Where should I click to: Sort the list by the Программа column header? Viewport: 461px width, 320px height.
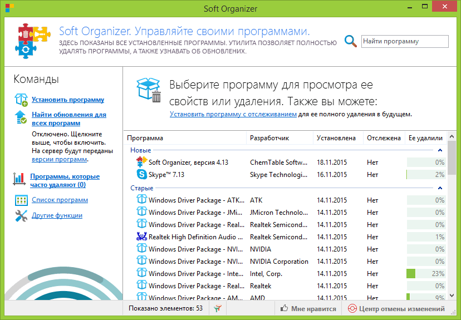[145, 138]
